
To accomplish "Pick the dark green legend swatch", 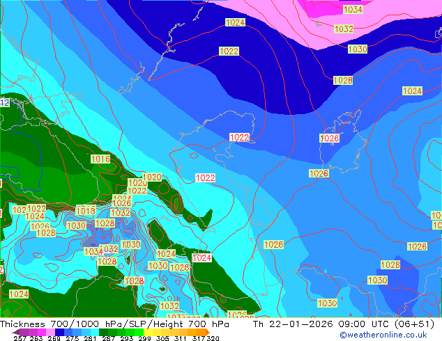I will [103, 332].
